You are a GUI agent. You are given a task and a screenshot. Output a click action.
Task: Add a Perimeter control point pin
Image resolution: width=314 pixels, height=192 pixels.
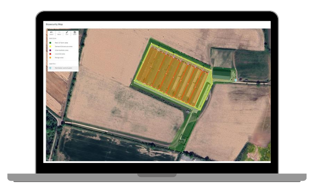[x=64, y=68]
